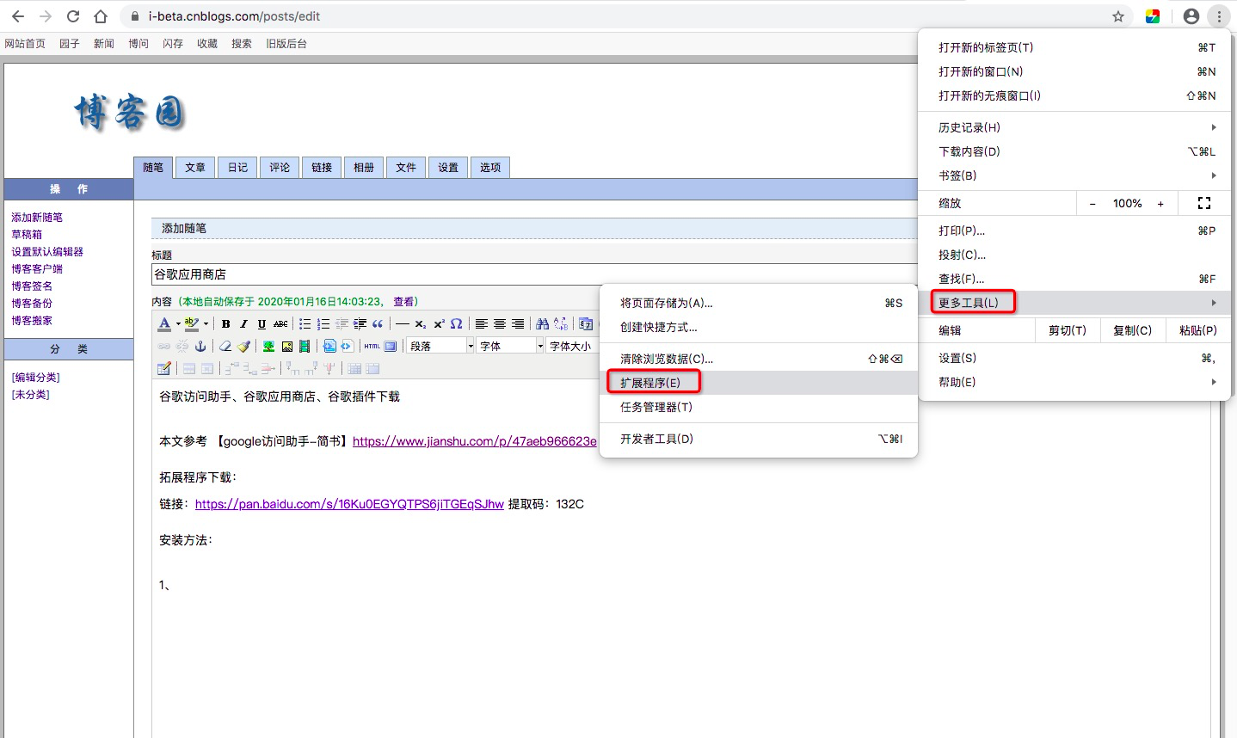Apply underline formatting in editor toolbar
Viewport: 1237px width, 738px height.
tap(262, 324)
